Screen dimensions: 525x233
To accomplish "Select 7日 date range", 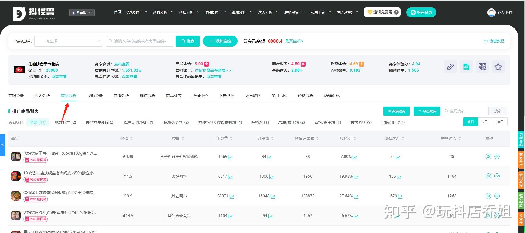I will click(485, 122).
